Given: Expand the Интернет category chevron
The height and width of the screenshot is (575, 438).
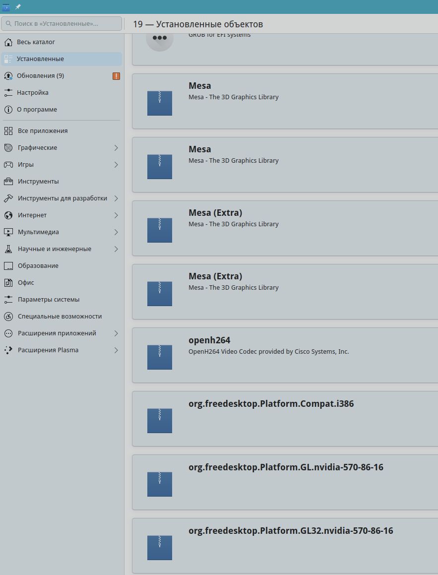Looking at the screenshot, I should coord(116,215).
